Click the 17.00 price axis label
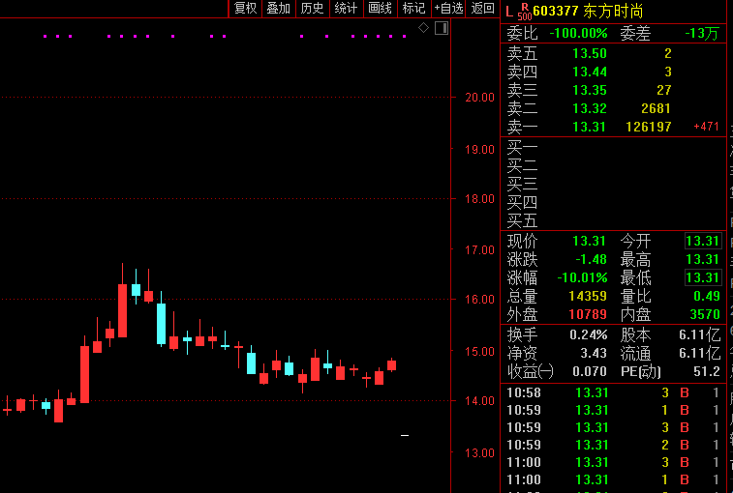The image size is (733, 493). click(479, 250)
